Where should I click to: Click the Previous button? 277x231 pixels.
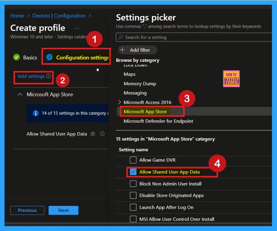click(x=27, y=210)
